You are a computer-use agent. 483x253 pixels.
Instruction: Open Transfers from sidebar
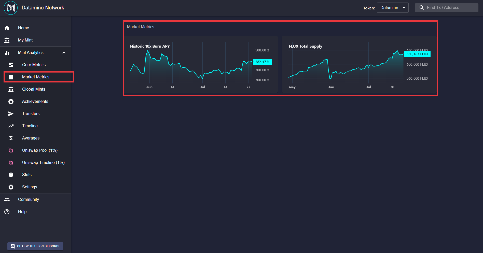[x=36, y=114]
